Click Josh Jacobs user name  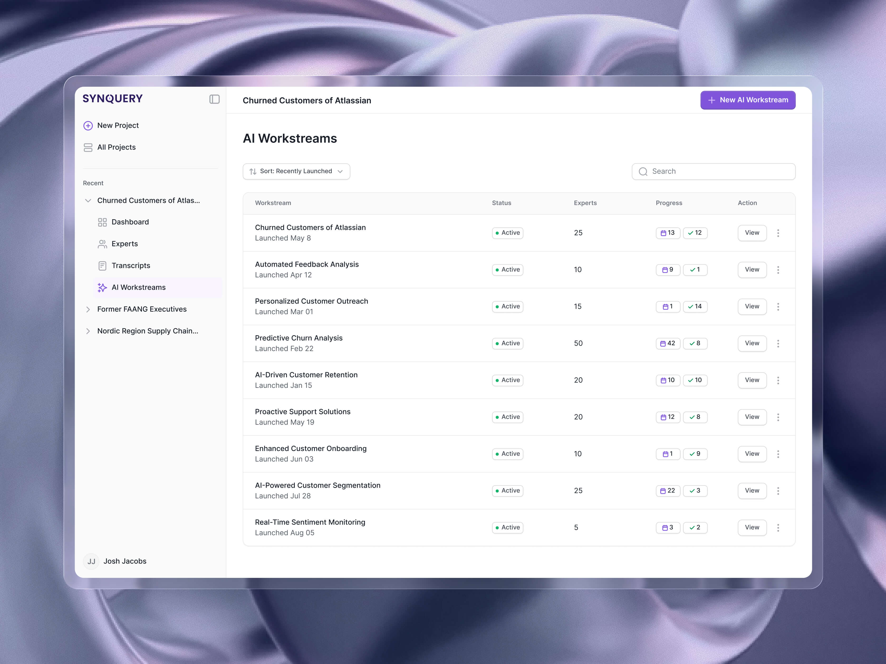pos(125,561)
